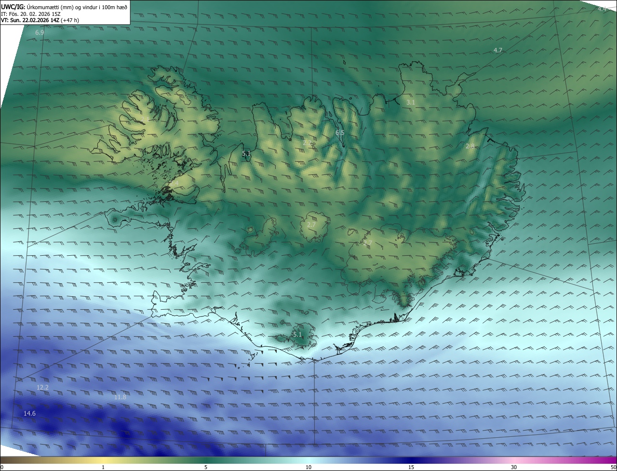Pick the light pink colorbar segment above 30
The image size is (617, 471).
click(514, 460)
